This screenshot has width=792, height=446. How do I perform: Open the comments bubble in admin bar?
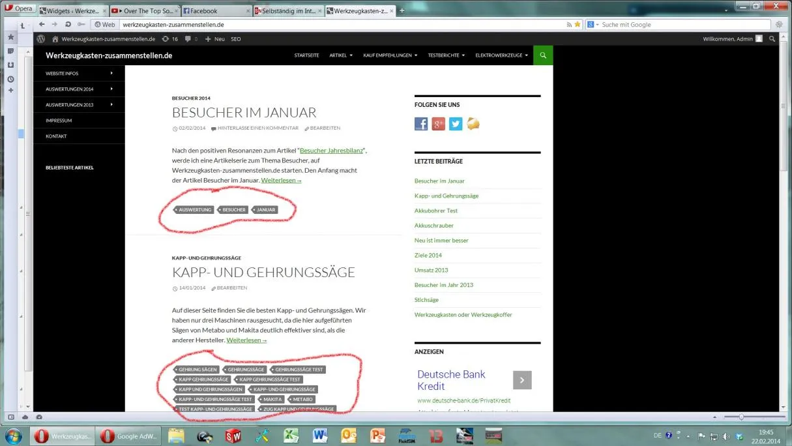[191, 39]
